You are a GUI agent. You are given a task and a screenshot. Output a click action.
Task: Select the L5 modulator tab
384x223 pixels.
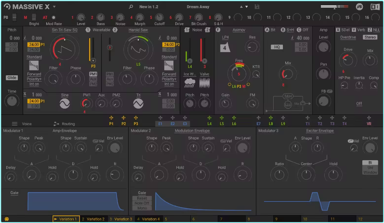pos(222,124)
